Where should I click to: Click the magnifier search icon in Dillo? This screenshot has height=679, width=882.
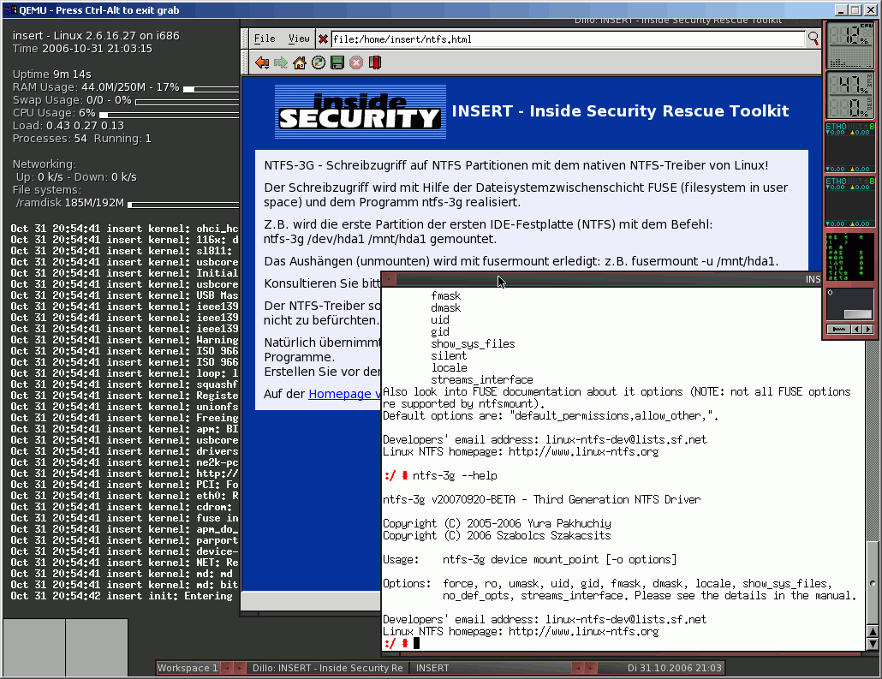coord(813,39)
